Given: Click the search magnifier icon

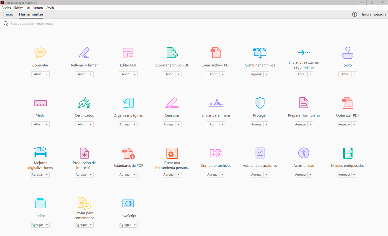Looking at the screenshot, I should [x=6, y=24].
